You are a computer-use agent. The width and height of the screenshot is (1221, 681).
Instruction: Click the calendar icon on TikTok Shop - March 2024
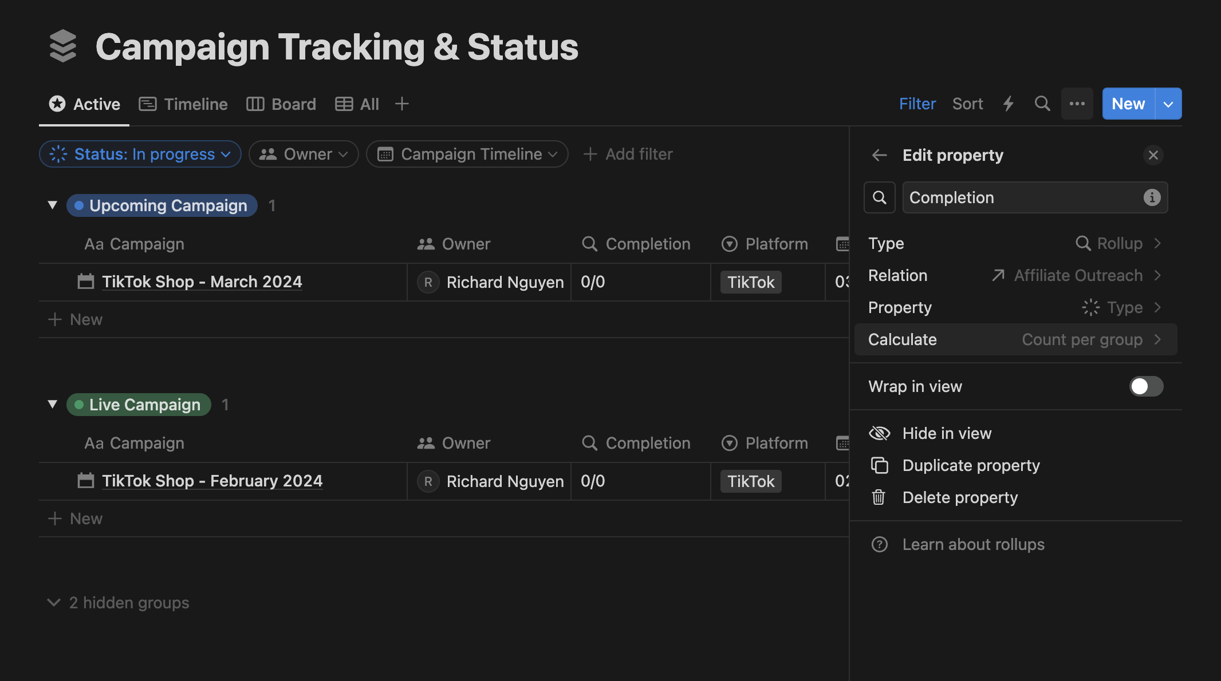coord(85,282)
